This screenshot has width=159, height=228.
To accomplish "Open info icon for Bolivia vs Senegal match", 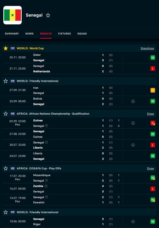I will 133,101.
